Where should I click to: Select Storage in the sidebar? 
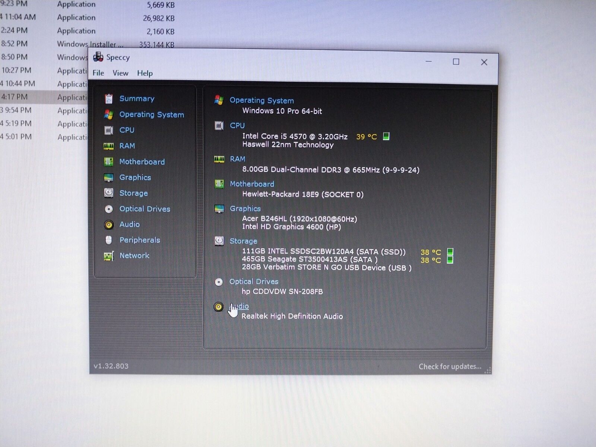[x=133, y=193]
